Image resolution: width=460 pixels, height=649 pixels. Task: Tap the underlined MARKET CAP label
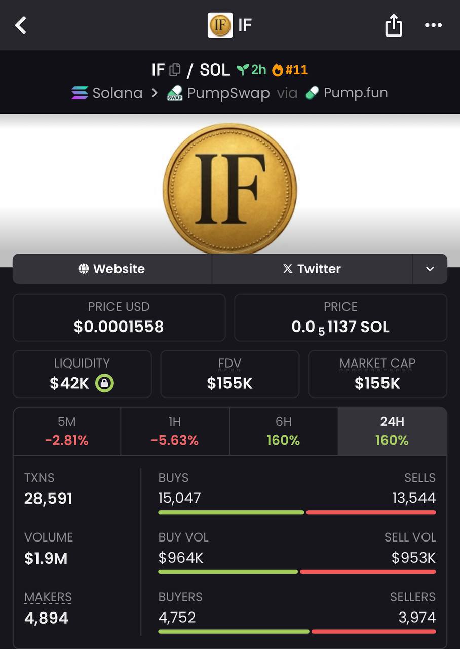[x=377, y=363]
